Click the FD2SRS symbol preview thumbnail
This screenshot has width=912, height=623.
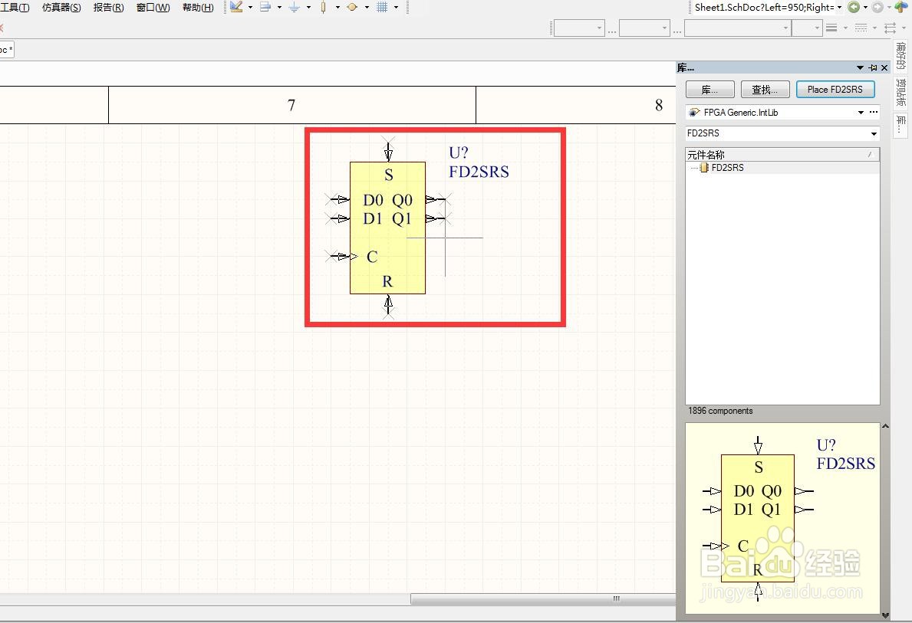(x=783, y=518)
